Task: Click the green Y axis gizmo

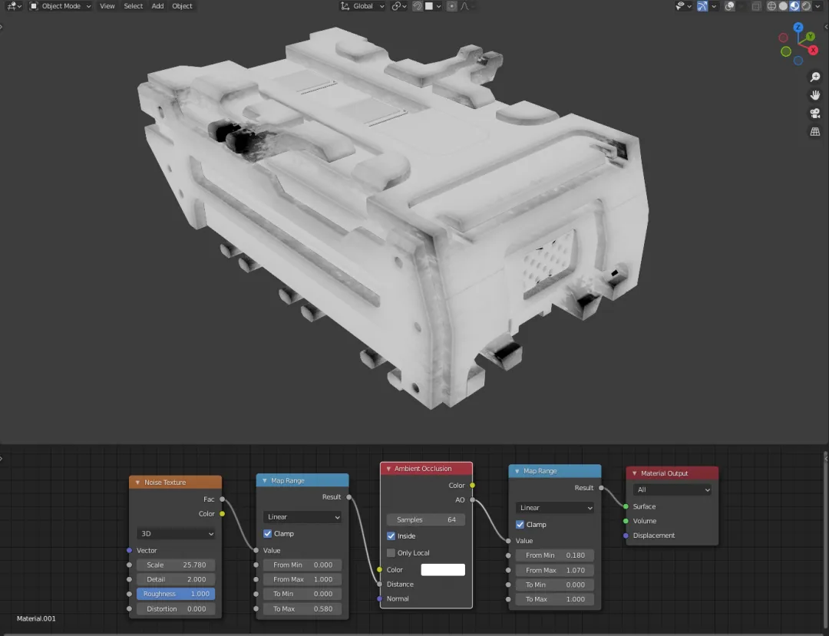Action: (x=811, y=37)
